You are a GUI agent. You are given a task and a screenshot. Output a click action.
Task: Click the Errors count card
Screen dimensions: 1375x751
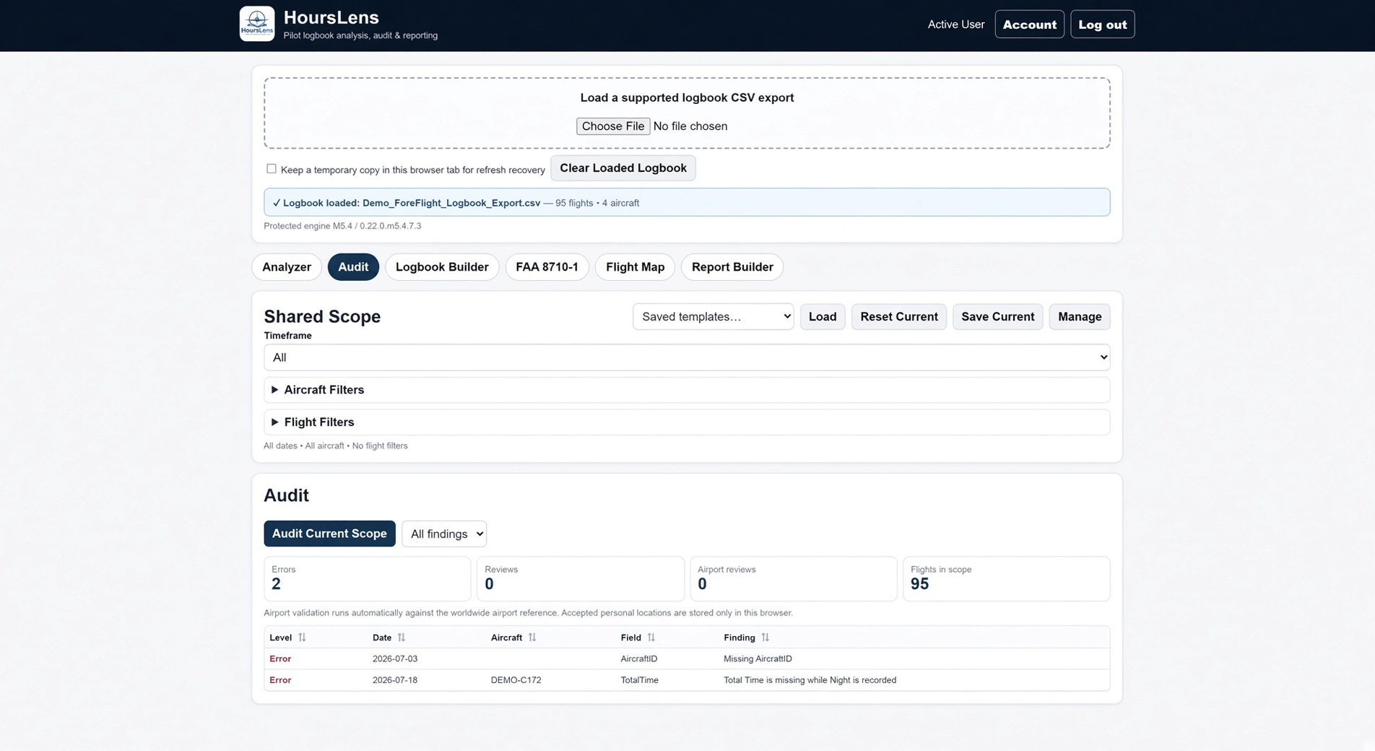(367, 578)
